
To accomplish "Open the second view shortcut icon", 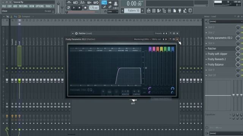I will coord(154,11).
